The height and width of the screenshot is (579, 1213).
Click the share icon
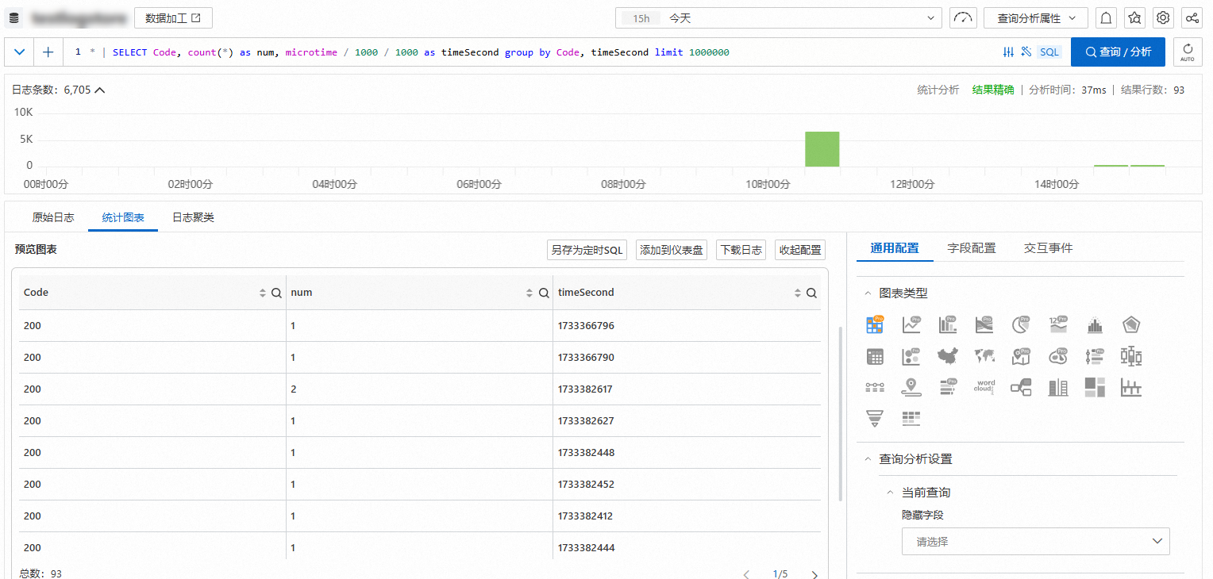[x=1192, y=17]
